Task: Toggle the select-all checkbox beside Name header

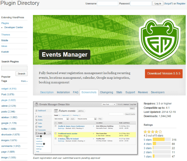Action: click(x=55, y=123)
